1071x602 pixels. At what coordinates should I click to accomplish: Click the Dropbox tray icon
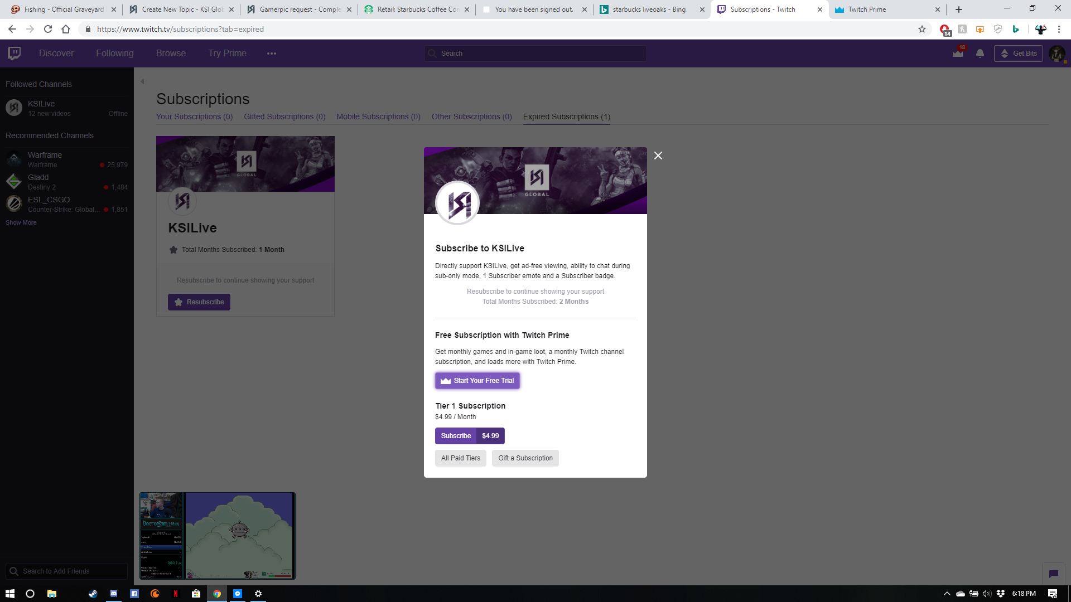pos(1001,594)
